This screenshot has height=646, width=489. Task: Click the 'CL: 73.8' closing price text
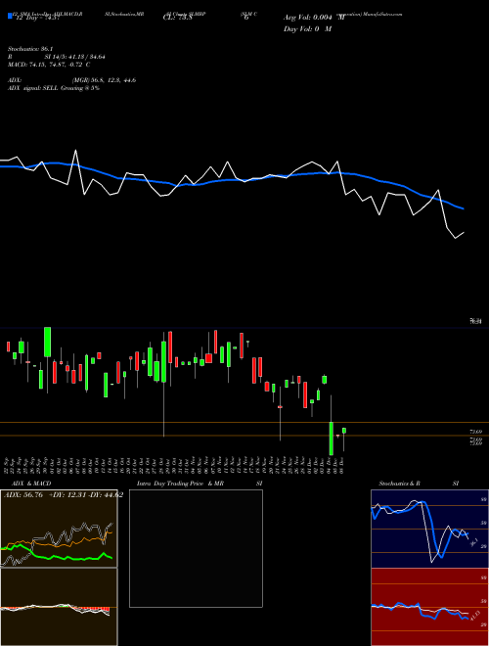(x=178, y=18)
